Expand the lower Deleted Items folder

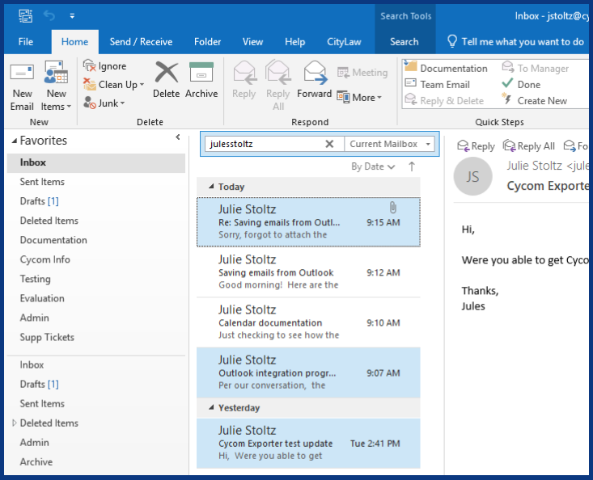click(15, 423)
